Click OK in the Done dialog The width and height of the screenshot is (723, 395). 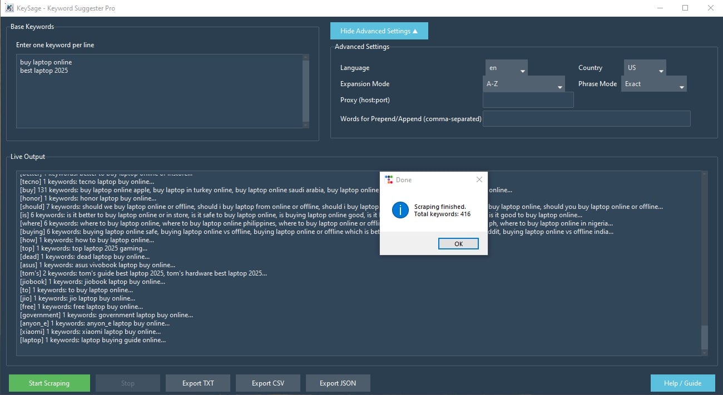click(x=458, y=244)
